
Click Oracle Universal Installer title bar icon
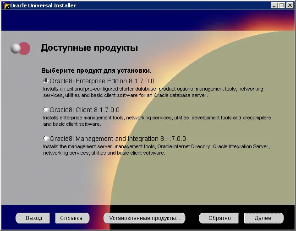6,5
